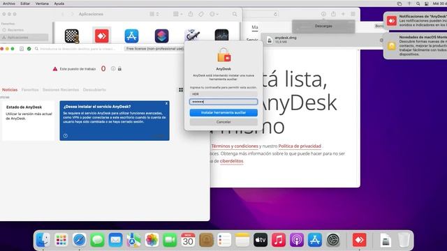Click Cancelar in the password dialog
The image size is (447, 251).
[x=223, y=122]
